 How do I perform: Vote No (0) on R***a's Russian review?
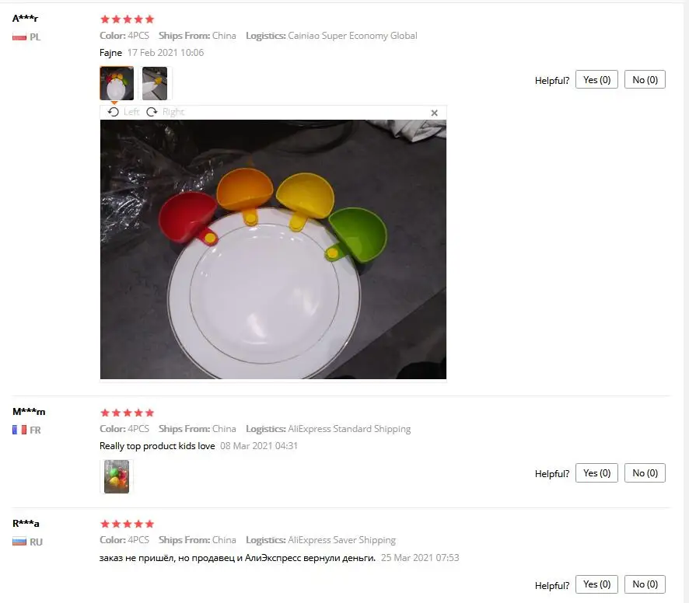tap(645, 584)
